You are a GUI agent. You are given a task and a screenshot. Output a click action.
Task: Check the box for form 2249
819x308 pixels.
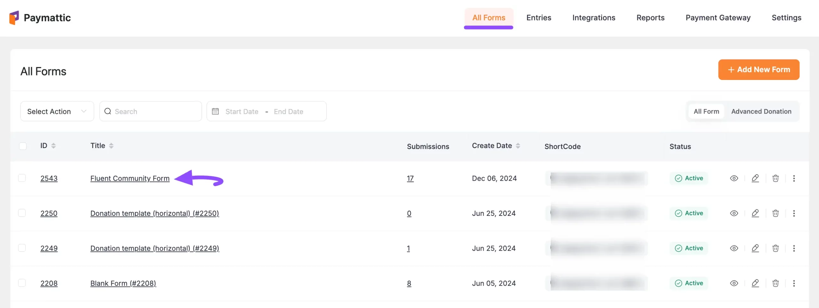[22, 248]
